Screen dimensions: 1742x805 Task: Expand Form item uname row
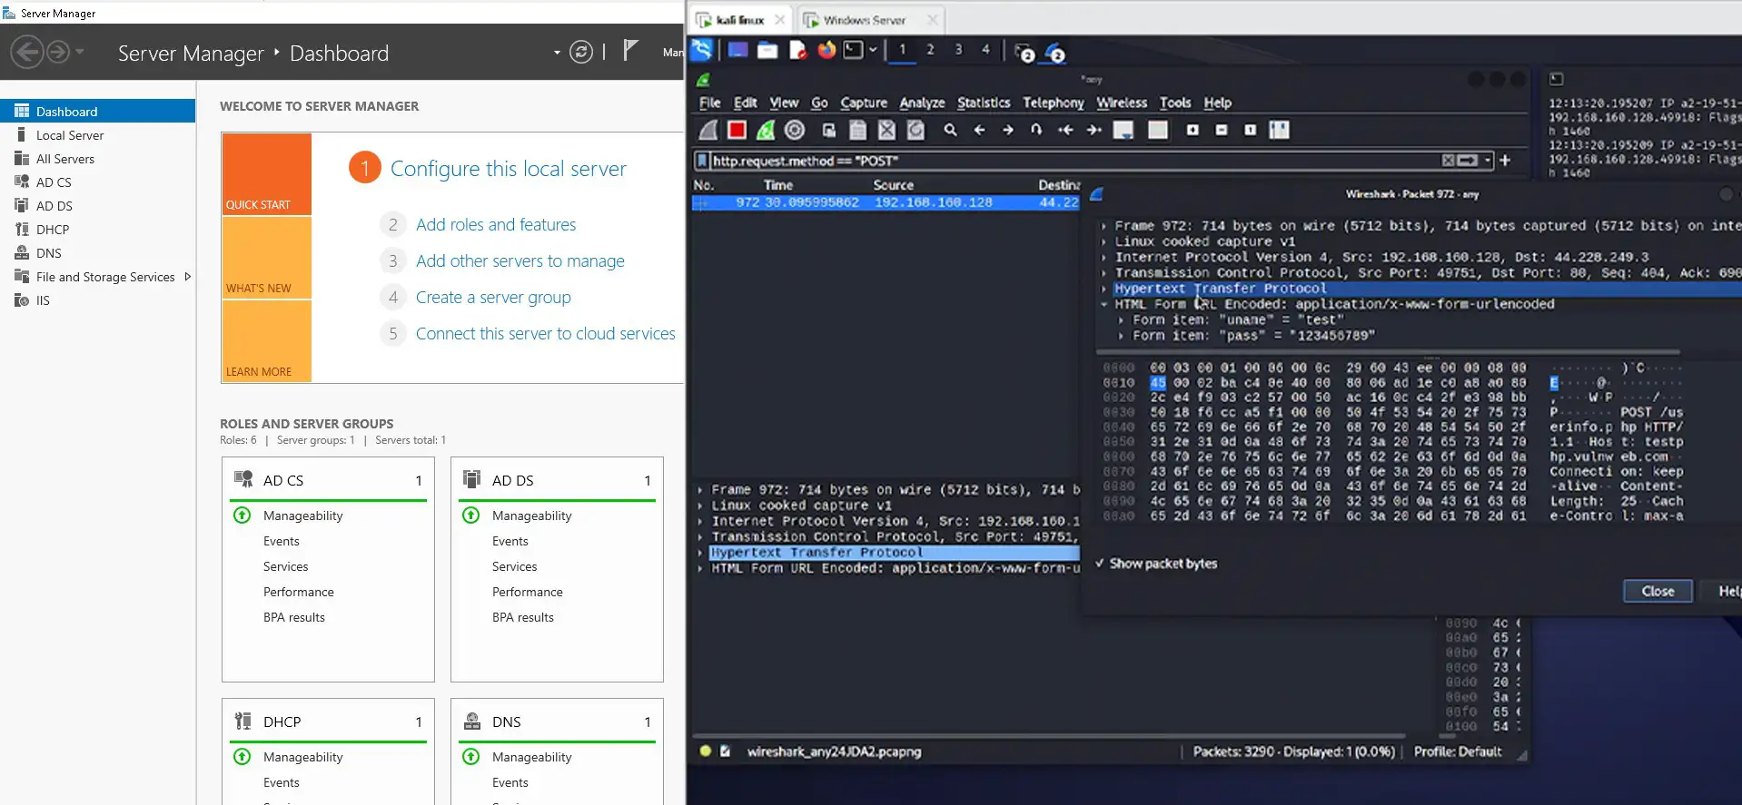point(1121,320)
